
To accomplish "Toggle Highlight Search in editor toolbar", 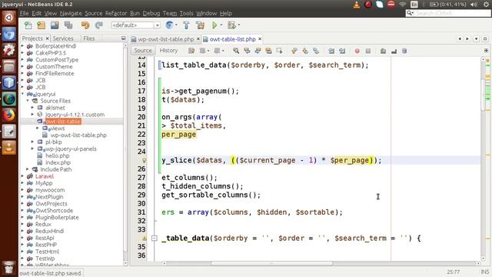I will pyautogui.click(x=268, y=51).
